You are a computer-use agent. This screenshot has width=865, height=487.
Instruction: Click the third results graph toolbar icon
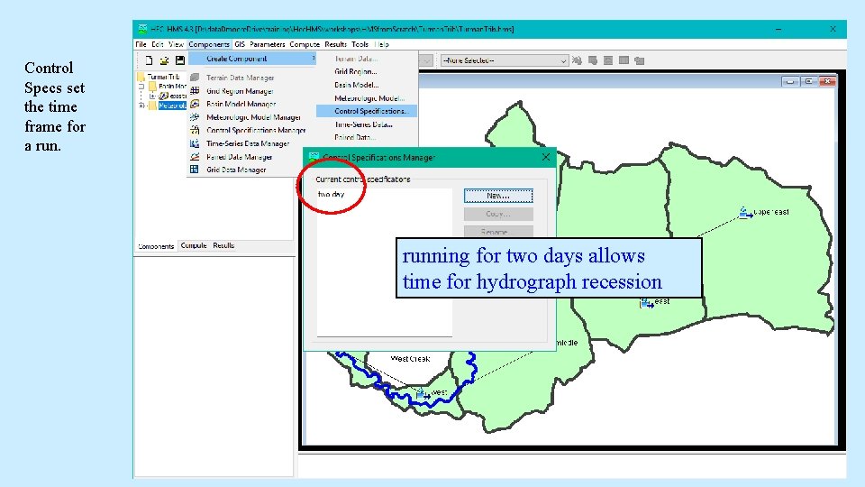(608, 60)
